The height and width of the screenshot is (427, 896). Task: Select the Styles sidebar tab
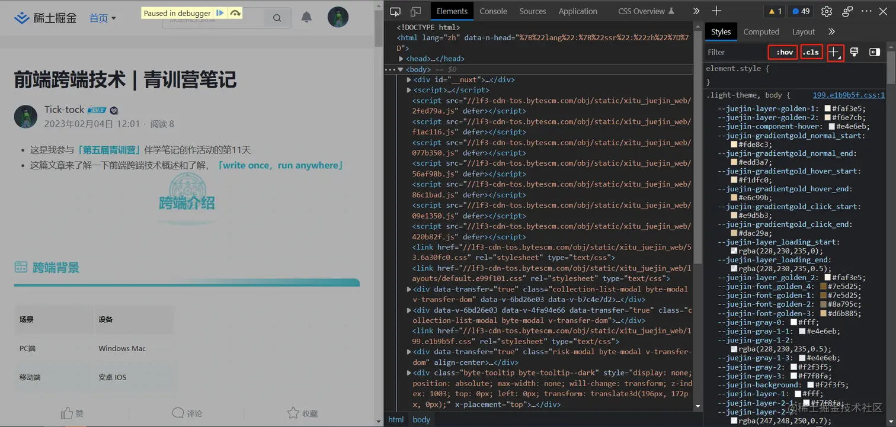721,32
